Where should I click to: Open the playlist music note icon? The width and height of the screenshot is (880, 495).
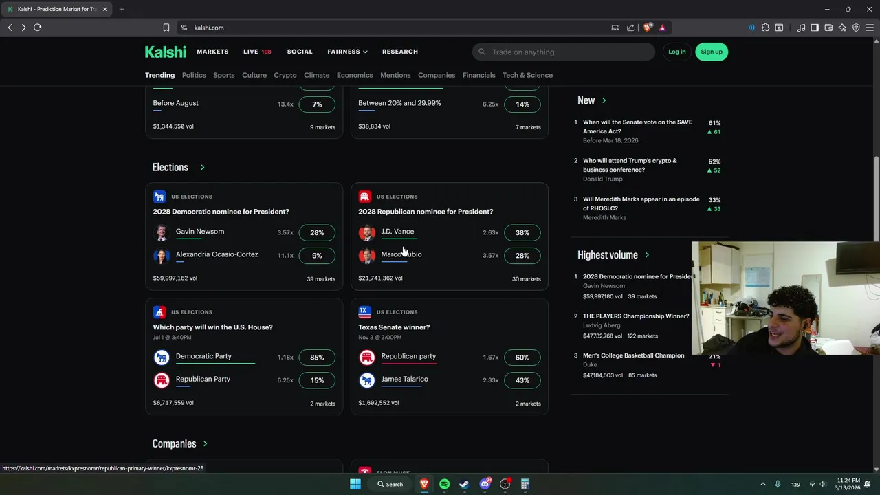pos(801,27)
